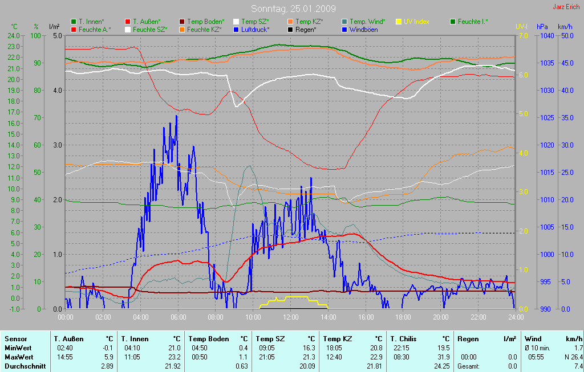Click the T. Außen minimum value '-0.1'
This screenshot has height=372, width=584.
pyautogui.click(x=108, y=348)
